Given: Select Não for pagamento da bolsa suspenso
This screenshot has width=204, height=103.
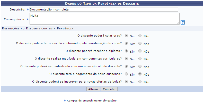Looking at the screenshot, I should coord(140,74).
